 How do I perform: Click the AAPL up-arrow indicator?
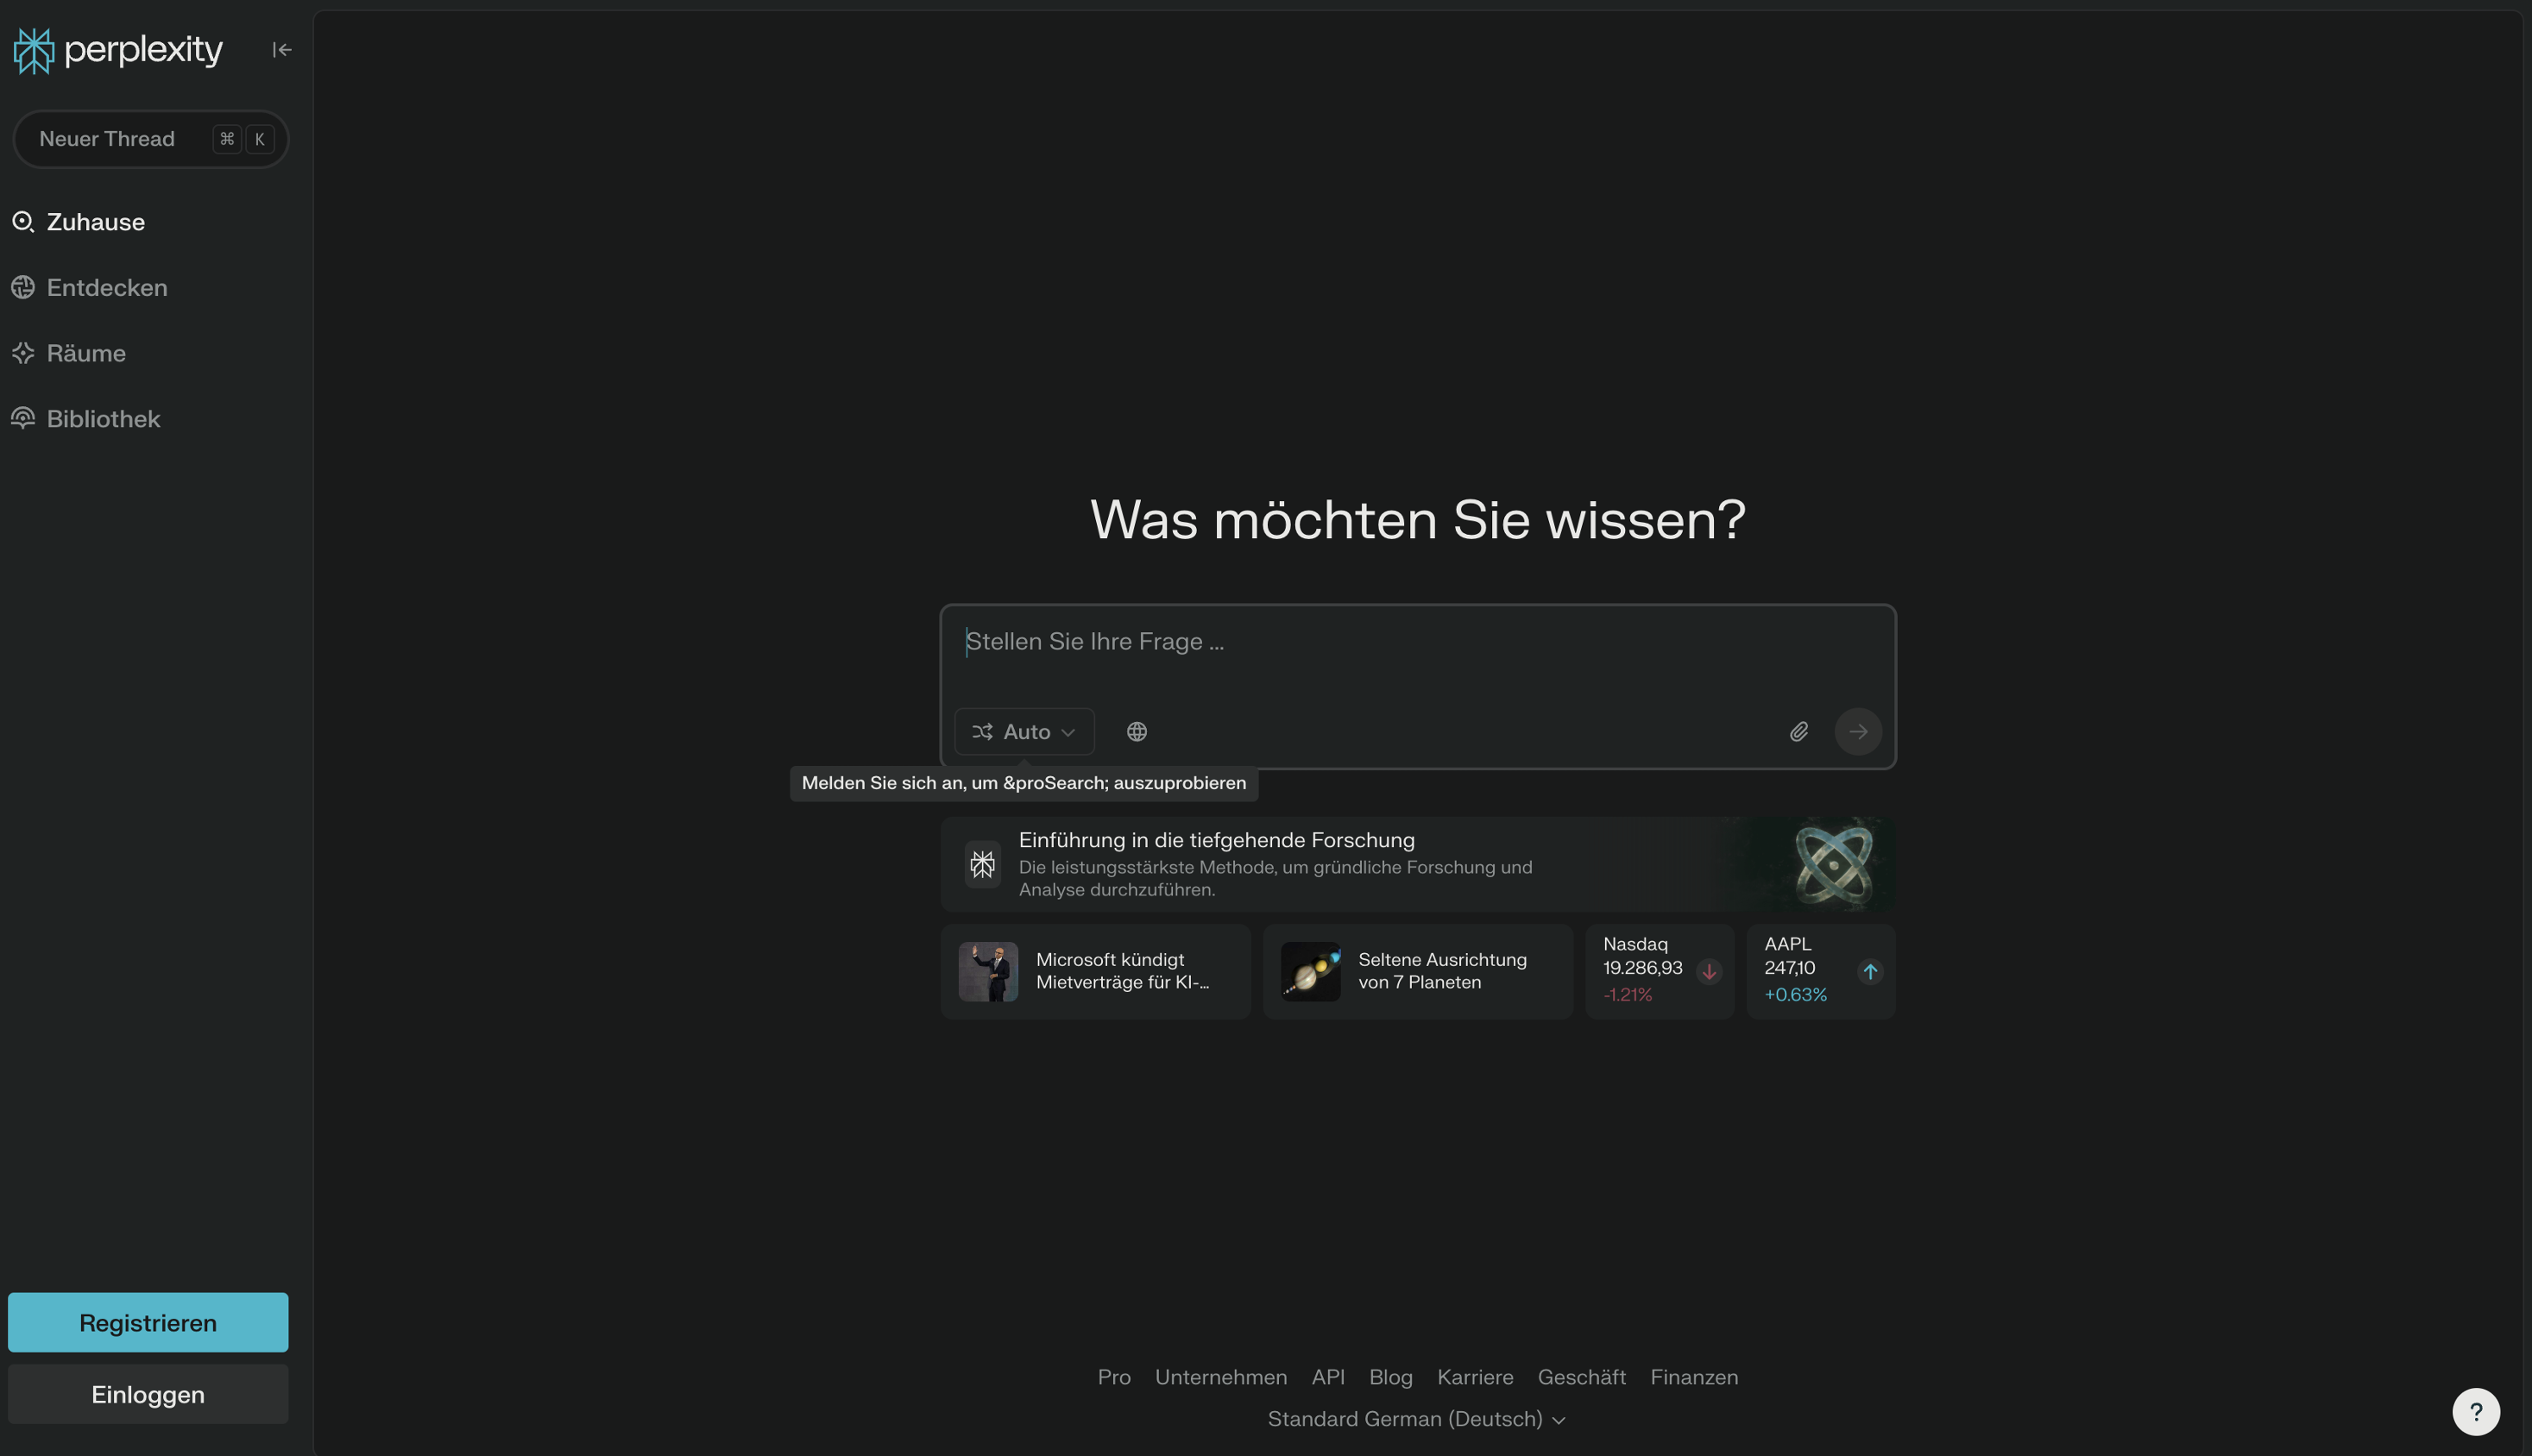1870,972
